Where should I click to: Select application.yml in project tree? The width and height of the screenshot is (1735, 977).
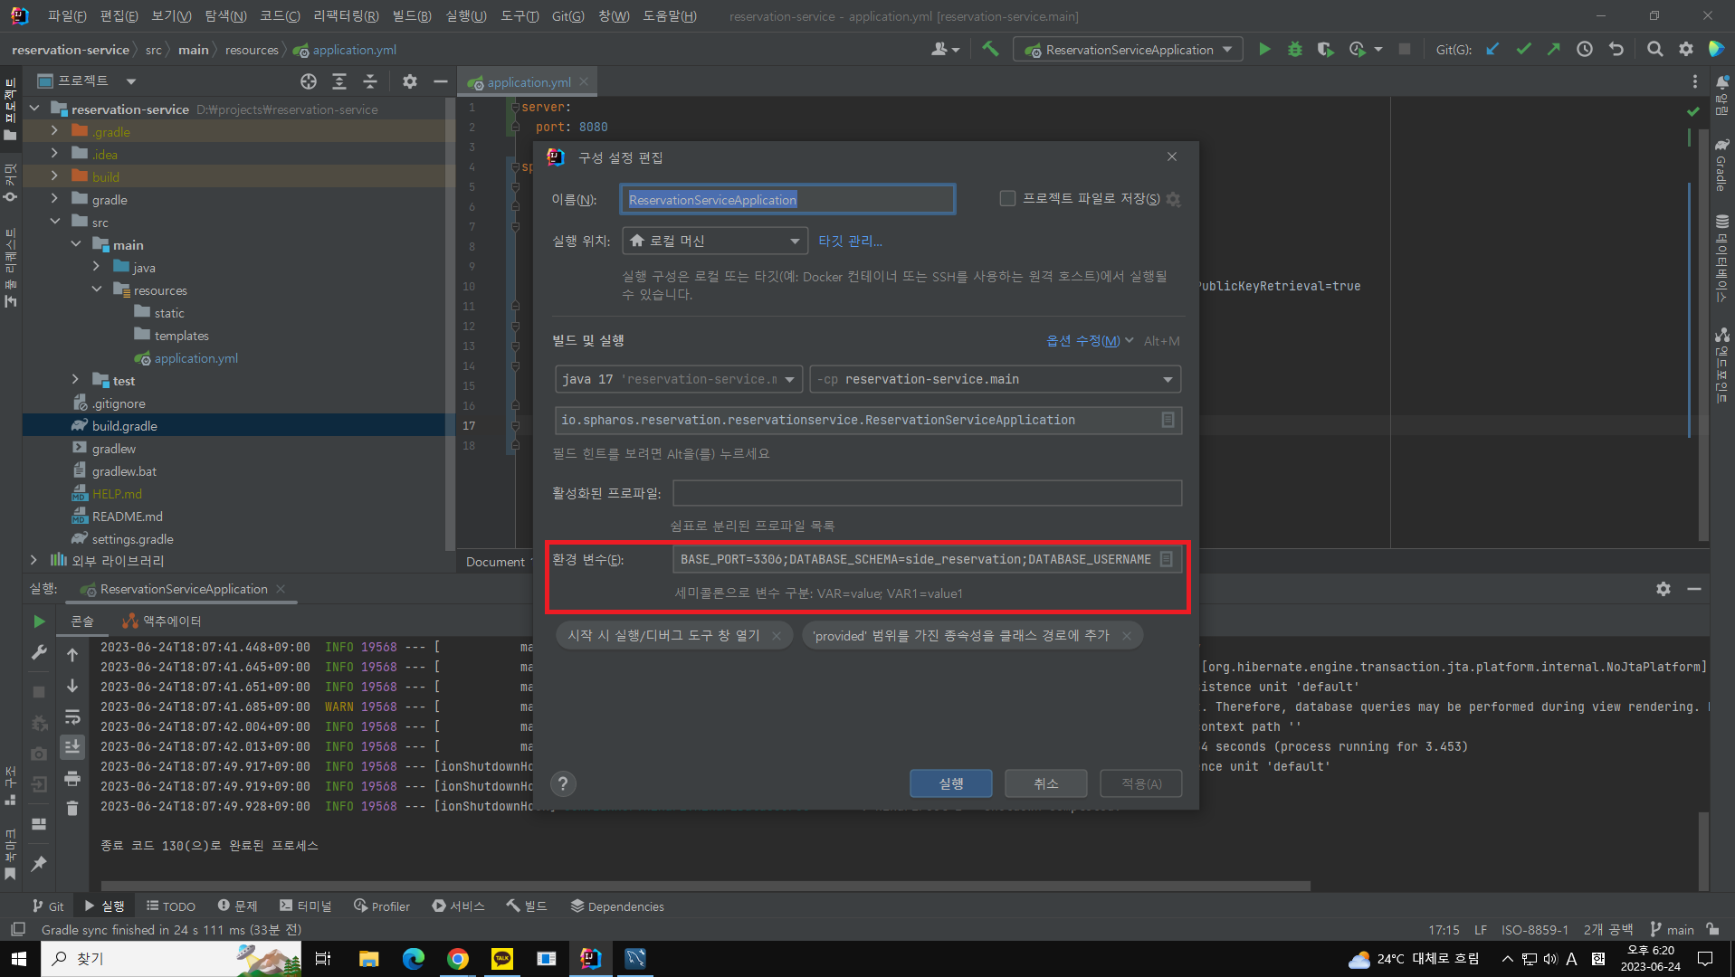[195, 357]
